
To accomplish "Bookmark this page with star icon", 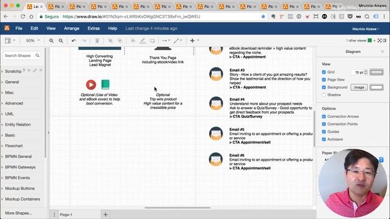I will [263, 16].
